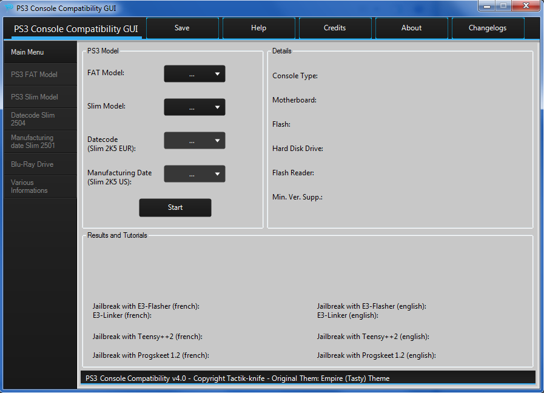Screen dimensions: 544x393
Task: Click the copyright status bar text
Action: 238,378
